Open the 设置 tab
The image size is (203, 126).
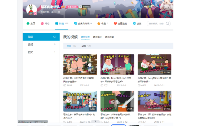[x=137, y=24]
